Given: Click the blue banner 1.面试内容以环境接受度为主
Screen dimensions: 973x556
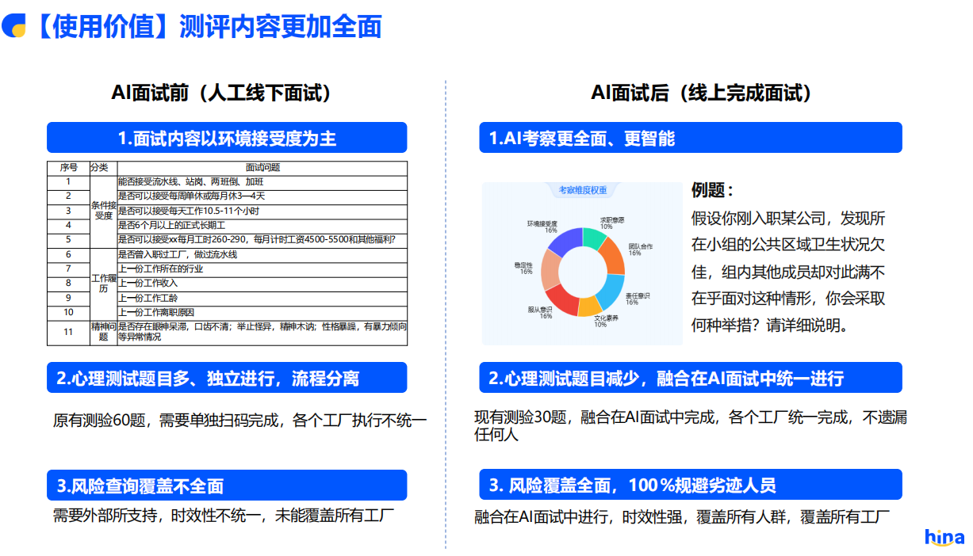Looking at the screenshot, I should [227, 138].
